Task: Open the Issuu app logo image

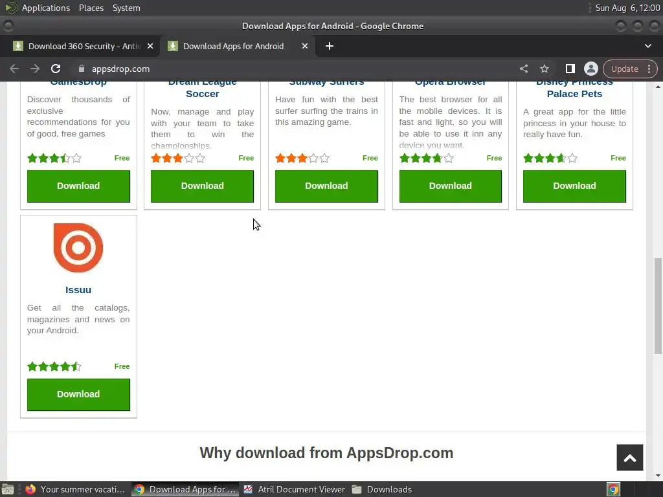Action: coord(78,248)
